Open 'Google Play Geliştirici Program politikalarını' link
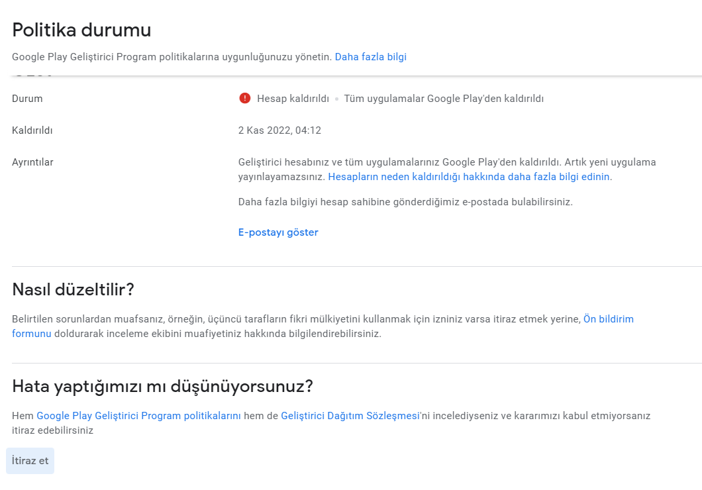702x490 pixels. point(139,416)
